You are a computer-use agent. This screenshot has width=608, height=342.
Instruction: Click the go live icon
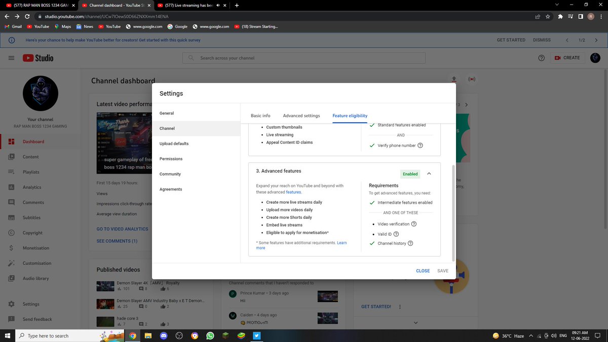[472, 80]
